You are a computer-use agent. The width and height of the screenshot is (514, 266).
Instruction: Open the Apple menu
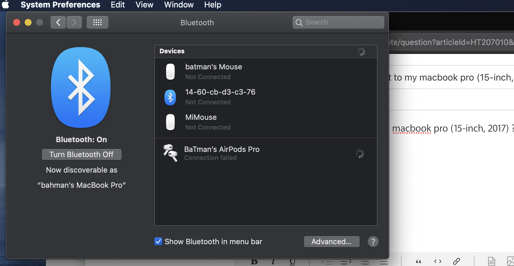pos(5,5)
